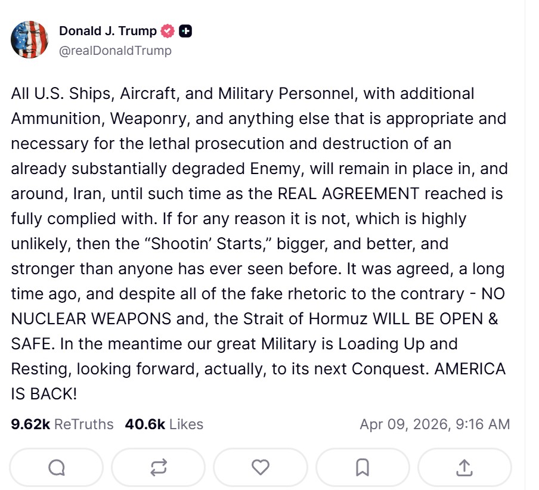Open the share upload arrow icon

464,468
